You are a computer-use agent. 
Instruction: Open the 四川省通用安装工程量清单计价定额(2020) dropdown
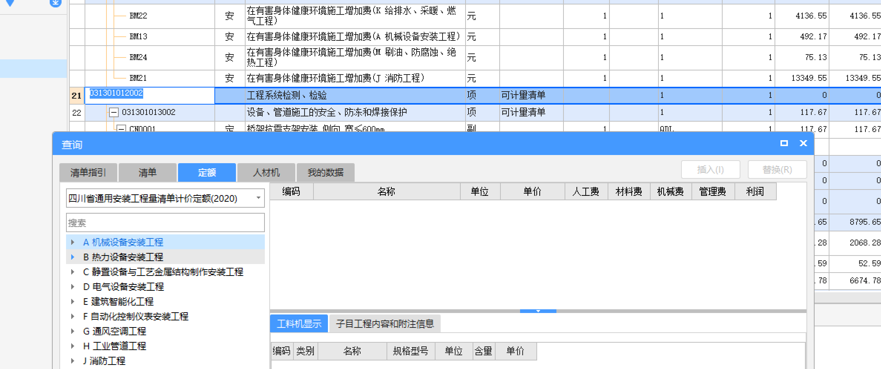(165, 198)
